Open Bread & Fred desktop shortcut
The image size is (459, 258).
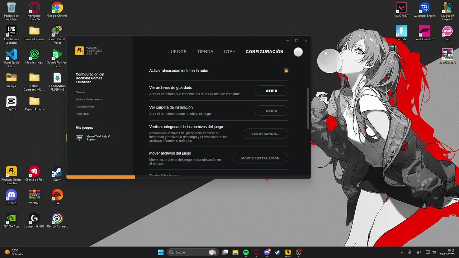coord(448,56)
